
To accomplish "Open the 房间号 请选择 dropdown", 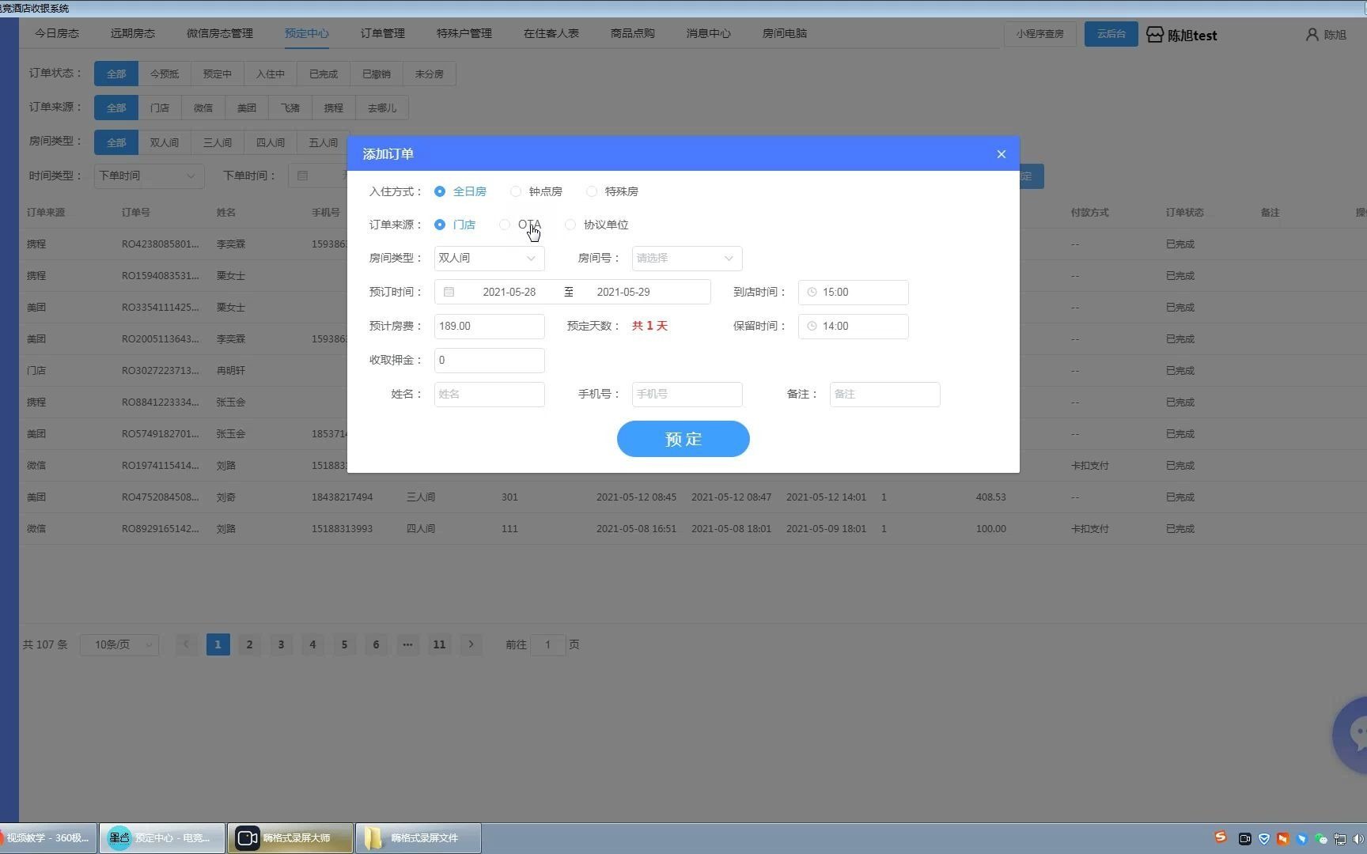I will coord(687,258).
